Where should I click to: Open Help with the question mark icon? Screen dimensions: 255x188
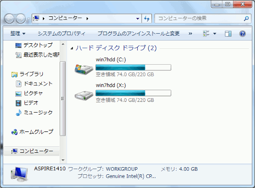click(x=242, y=34)
